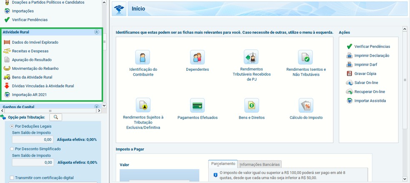Open Rendimentos Sujeitos à Tributação Exclusiva icon
410x183 pixels.
143,106
